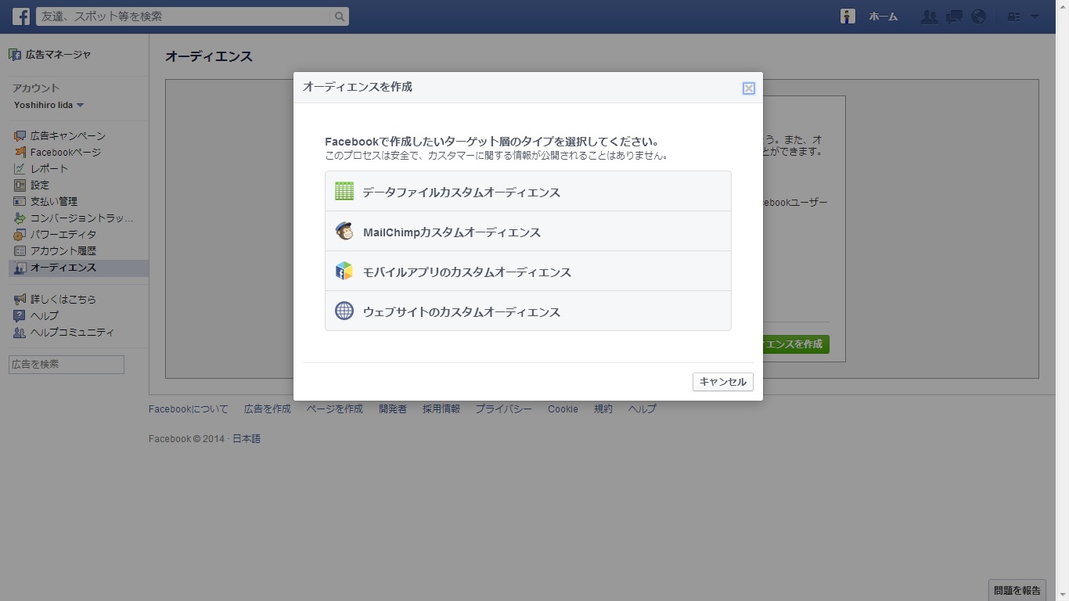Click the 日本語 language link in footer
This screenshot has height=601, width=1069.
(247, 439)
